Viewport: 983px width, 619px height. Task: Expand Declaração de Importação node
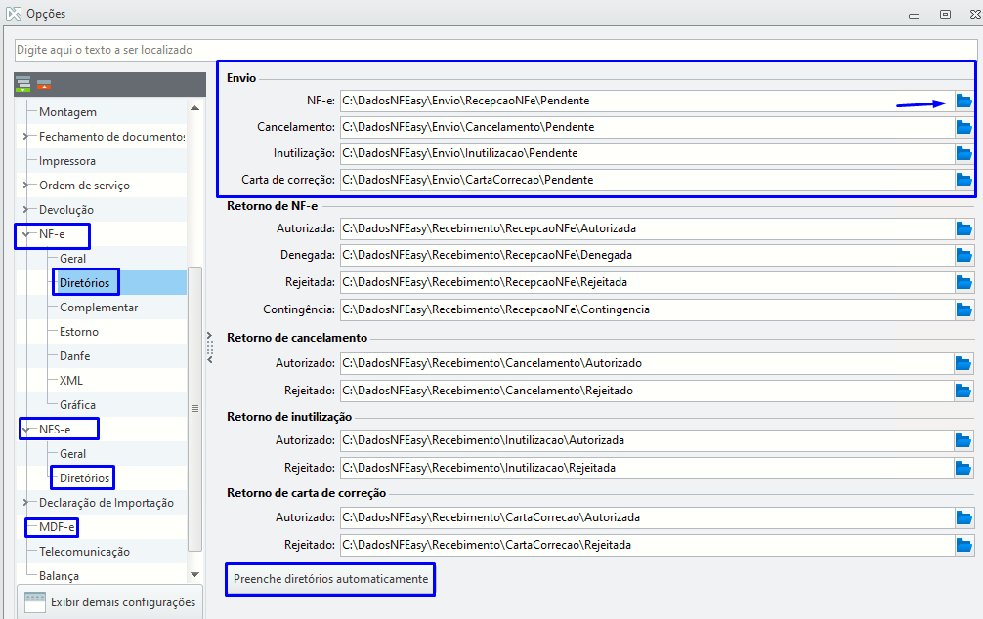tap(25, 503)
